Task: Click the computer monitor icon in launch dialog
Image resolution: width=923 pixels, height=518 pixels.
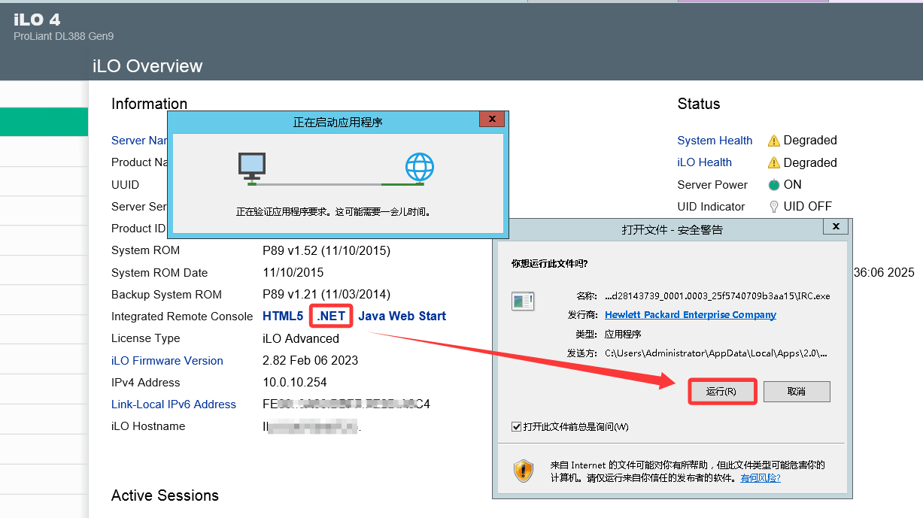Action: point(252,165)
